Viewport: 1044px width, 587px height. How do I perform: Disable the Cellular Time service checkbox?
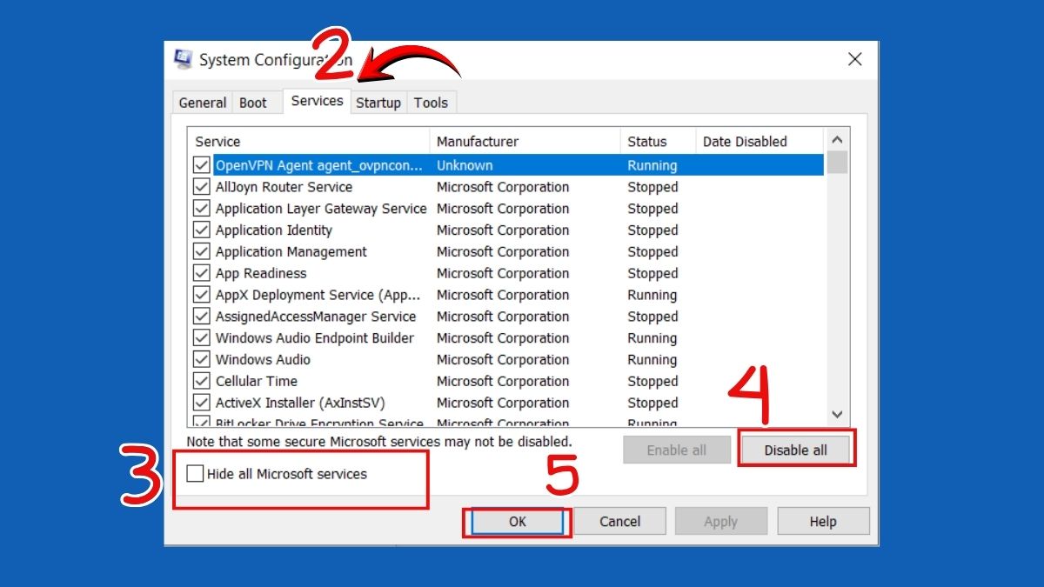(x=201, y=380)
